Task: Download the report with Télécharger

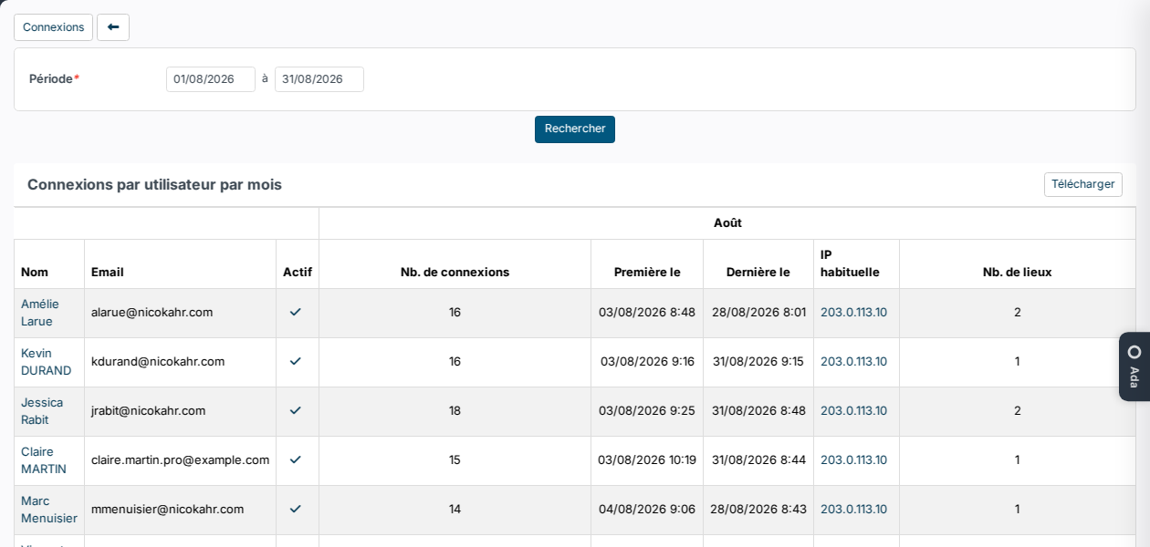Action: pos(1083,184)
